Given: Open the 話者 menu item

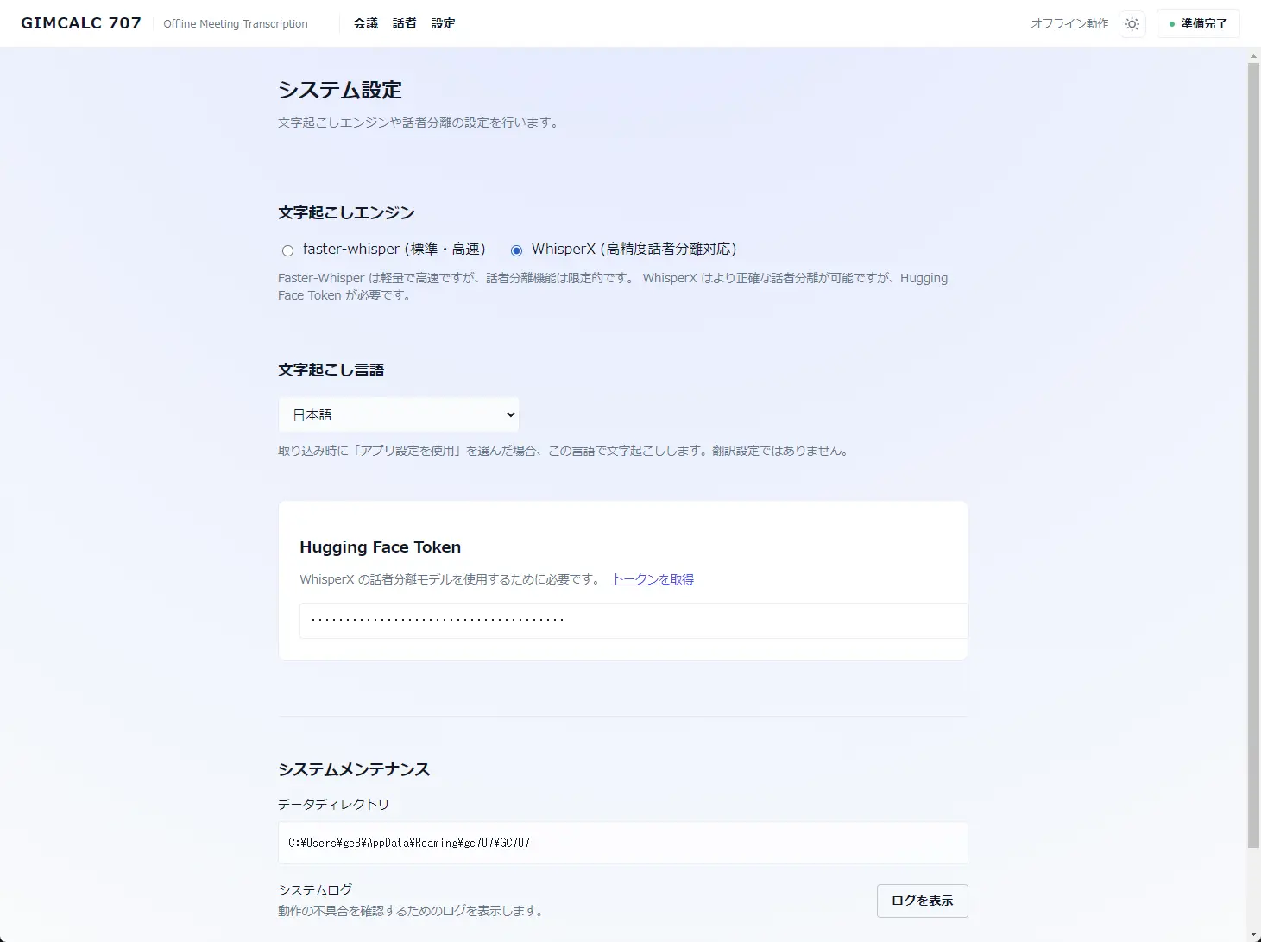Looking at the screenshot, I should tap(405, 24).
